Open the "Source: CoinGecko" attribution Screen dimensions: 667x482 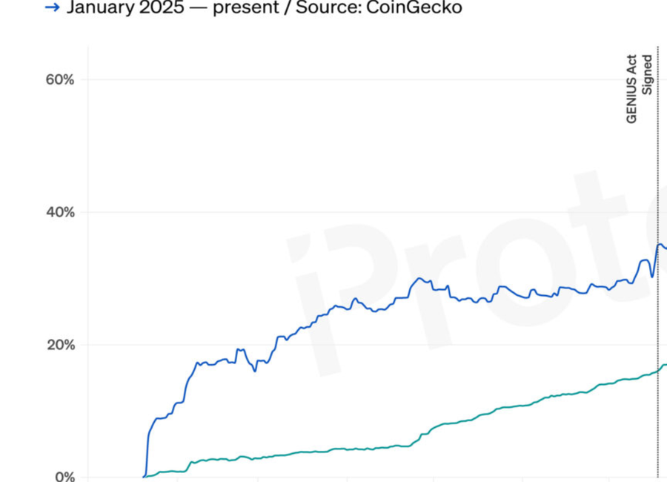379,8
